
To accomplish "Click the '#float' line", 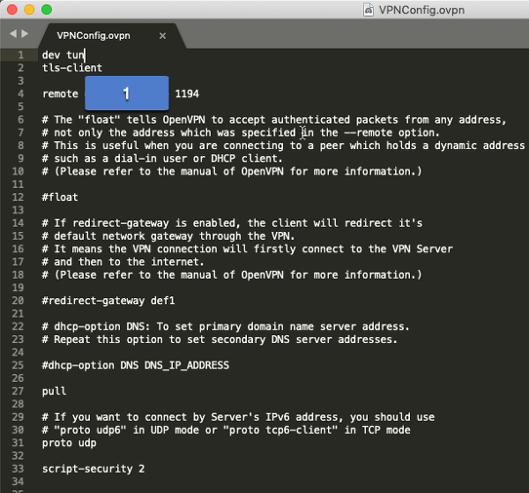I will click(x=60, y=197).
